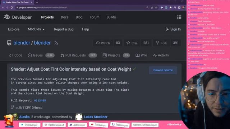Screen dimensions: 230x129
Task: Click the star icon on Star button
Action: click(128, 43)
